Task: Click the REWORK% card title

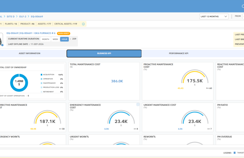Action: point(150,137)
